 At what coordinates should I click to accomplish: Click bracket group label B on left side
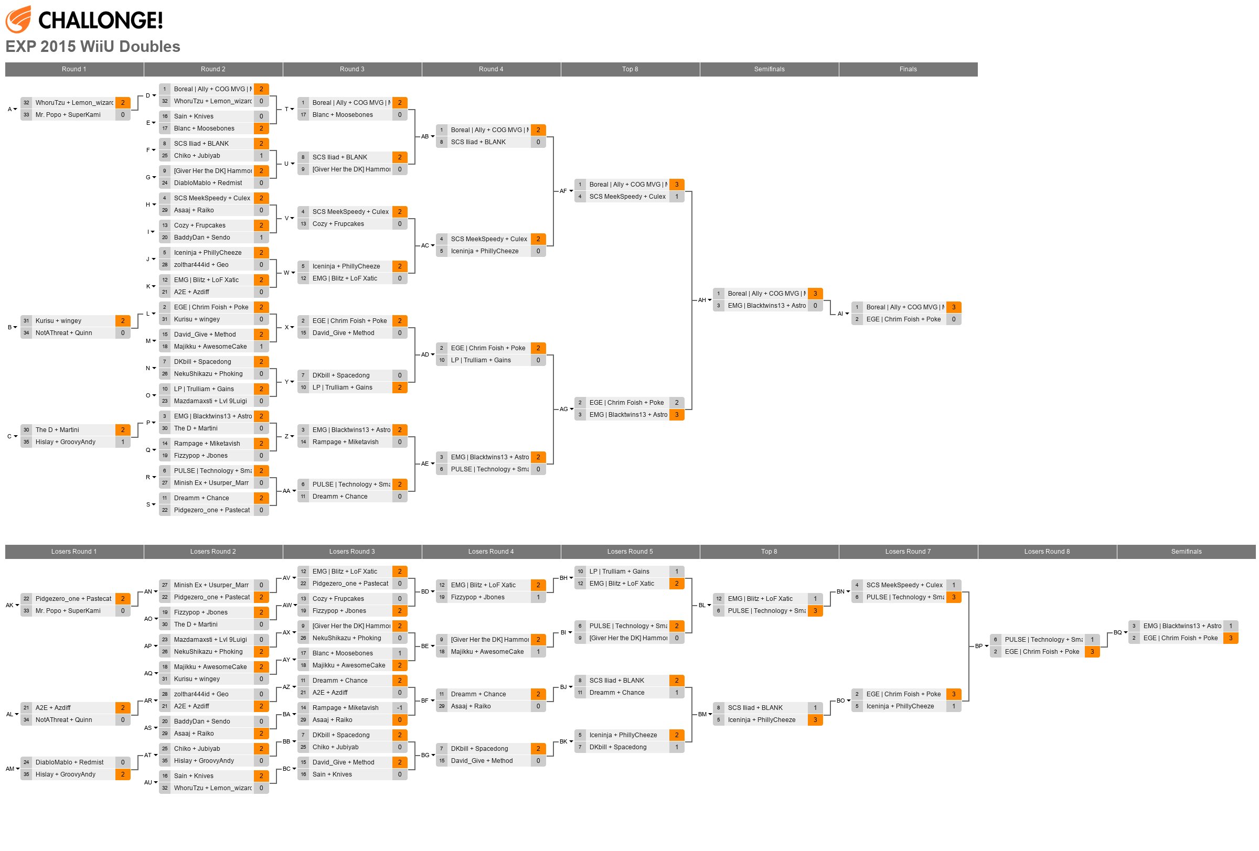pos(10,326)
